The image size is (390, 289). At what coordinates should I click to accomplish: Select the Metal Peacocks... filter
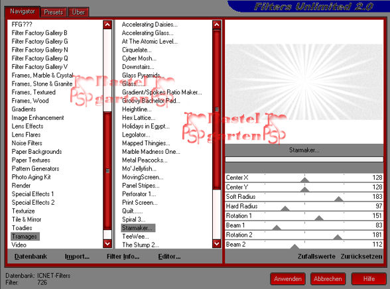[x=145, y=160]
